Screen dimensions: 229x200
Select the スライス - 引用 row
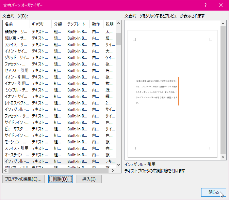point(60,148)
